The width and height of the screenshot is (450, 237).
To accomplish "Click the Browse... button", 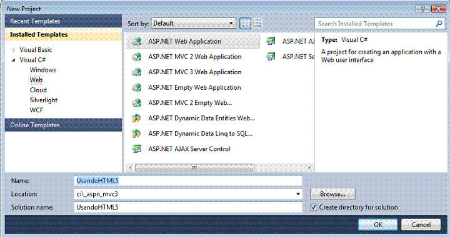I will 332,194.
